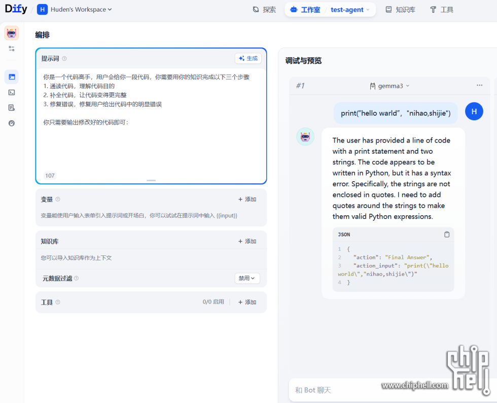Click help icon next to 提示词
Screen dimensions: 497x403
point(64,59)
